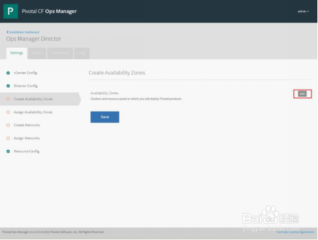Add a new availability zone
This screenshot has width=318, height=240.
pyautogui.click(x=302, y=94)
